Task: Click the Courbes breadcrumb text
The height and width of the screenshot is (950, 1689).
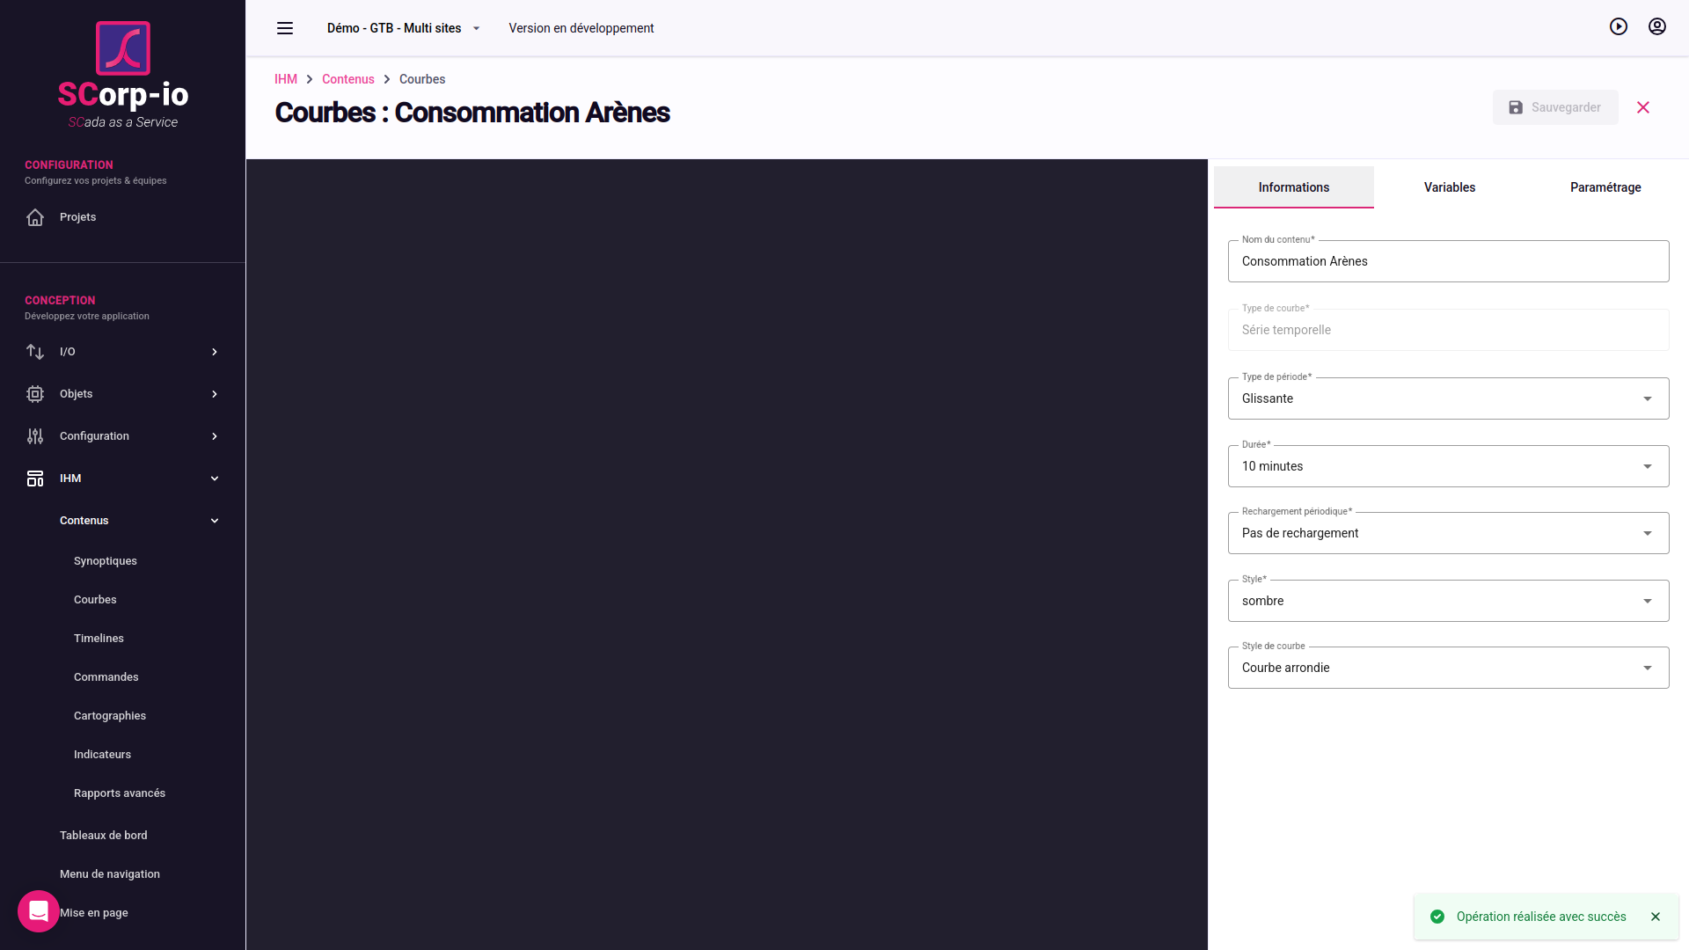Action: point(422,79)
